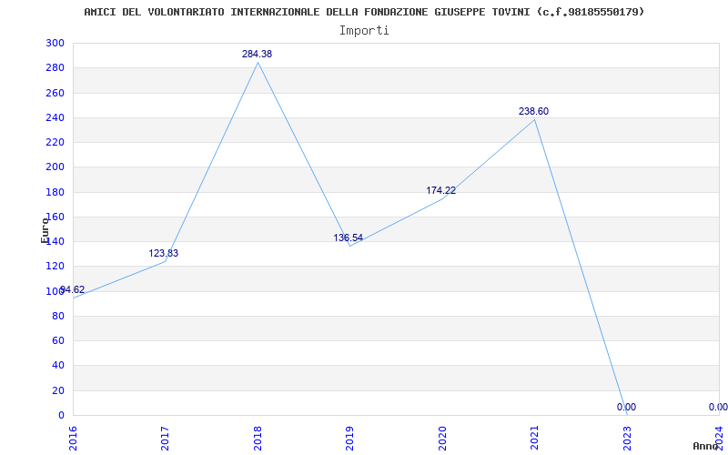The height and width of the screenshot is (455, 728).
Task: Click the 40 y-axis tick label
Action: pos(58,366)
